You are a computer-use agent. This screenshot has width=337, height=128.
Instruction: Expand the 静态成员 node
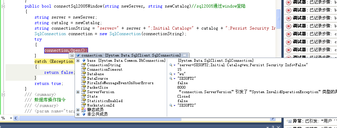[78, 110]
